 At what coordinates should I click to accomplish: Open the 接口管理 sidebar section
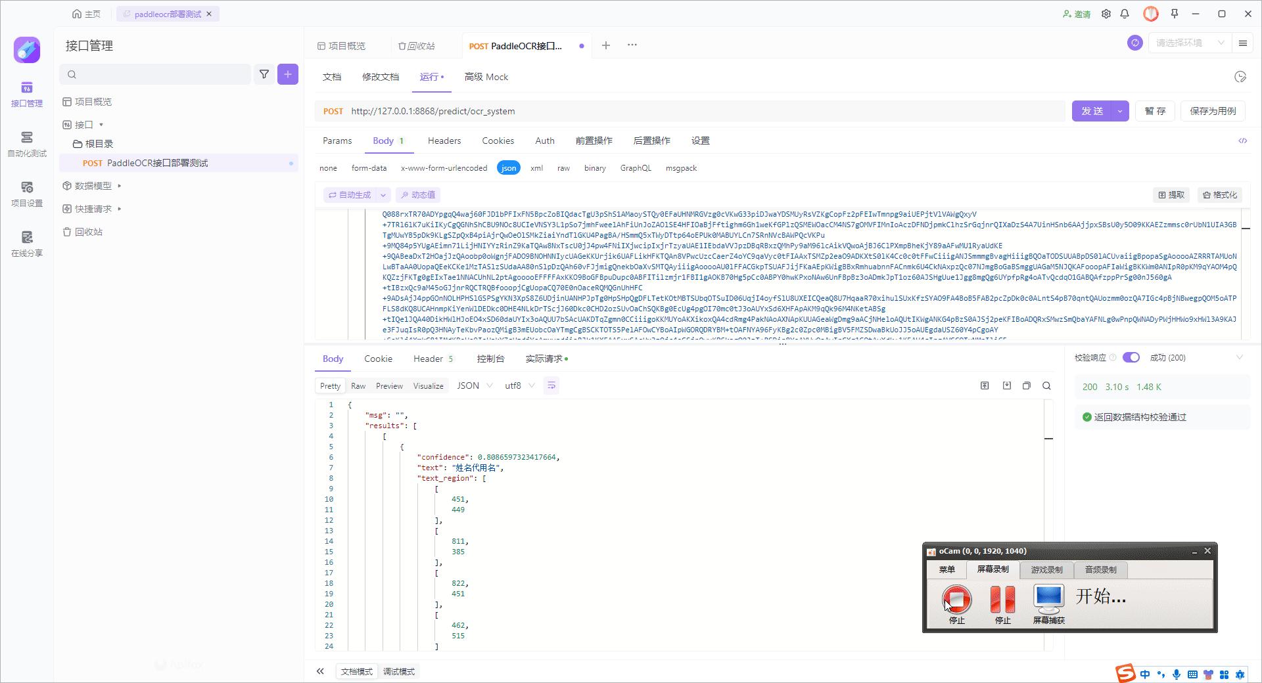pyautogui.click(x=27, y=95)
